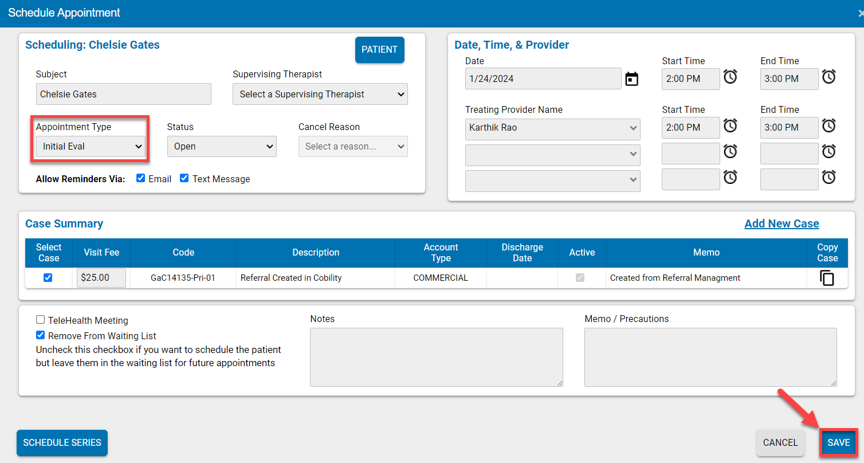Disable Email reminders
Image resolution: width=864 pixels, height=463 pixels.
[140, 178]
